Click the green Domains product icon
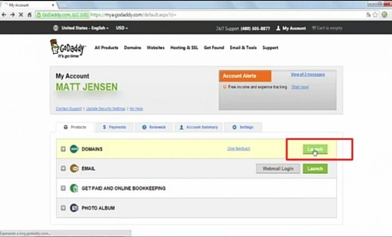The width and height of the screenshot is (392, 237). point(74,149)
